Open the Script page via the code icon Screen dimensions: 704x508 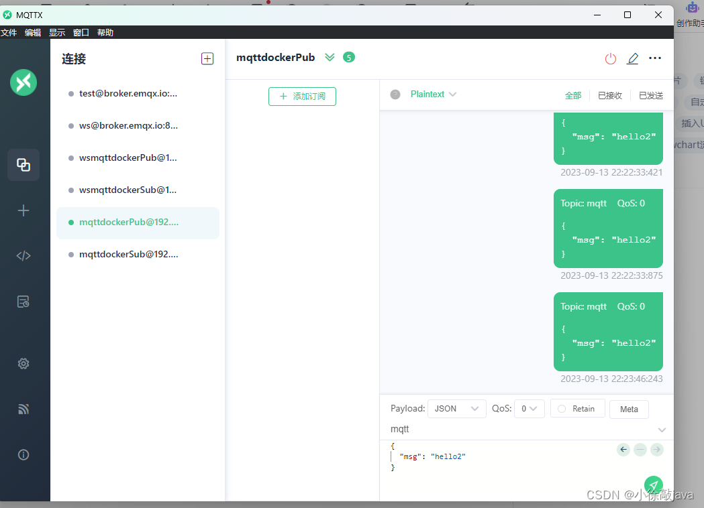click(23, 255)
